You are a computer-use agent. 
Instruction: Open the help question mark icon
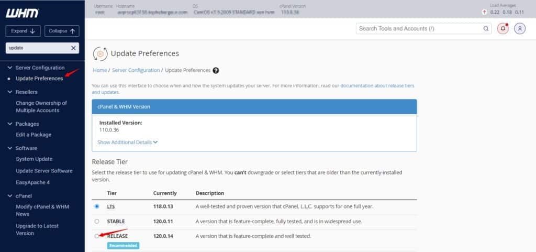tap(216, 70)
